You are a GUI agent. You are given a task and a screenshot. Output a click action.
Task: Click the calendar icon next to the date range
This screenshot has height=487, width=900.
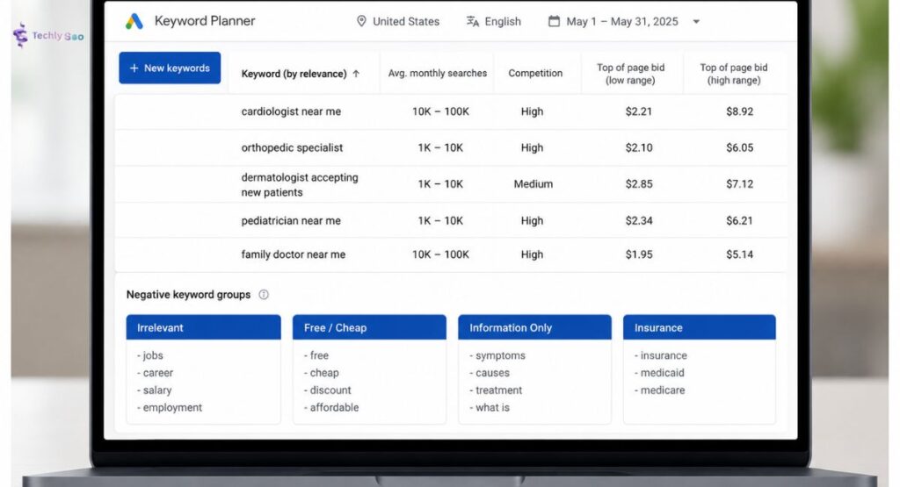click(x=554, y=21)
